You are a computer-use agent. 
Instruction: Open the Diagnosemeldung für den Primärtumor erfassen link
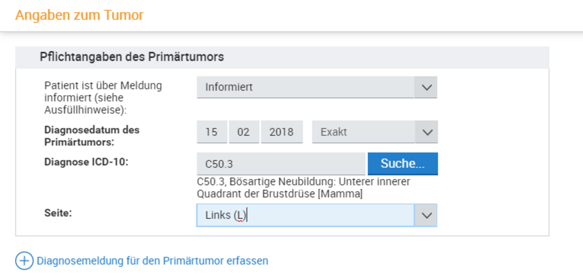(x=152, y=261)
